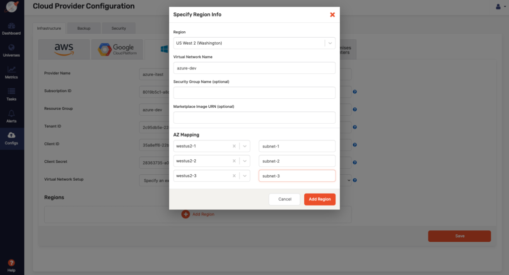Switch to the Backup tab
Screen dimensions: 509x275
pyautogui.click(x=84, y=28)
